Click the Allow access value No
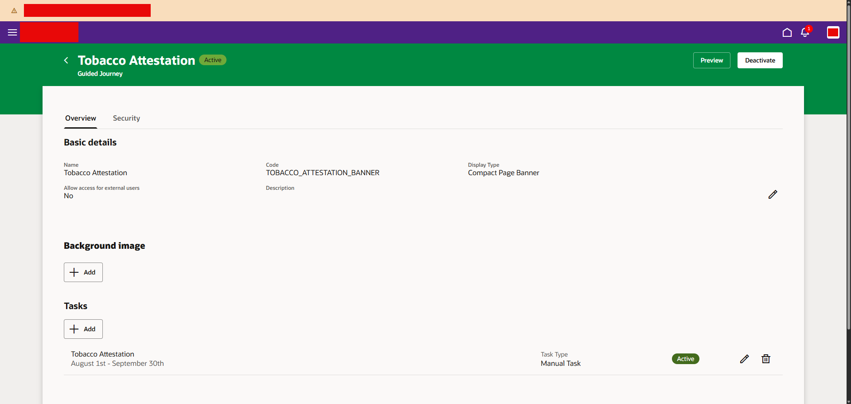851x404 pixels. click(x=69, y=196)
